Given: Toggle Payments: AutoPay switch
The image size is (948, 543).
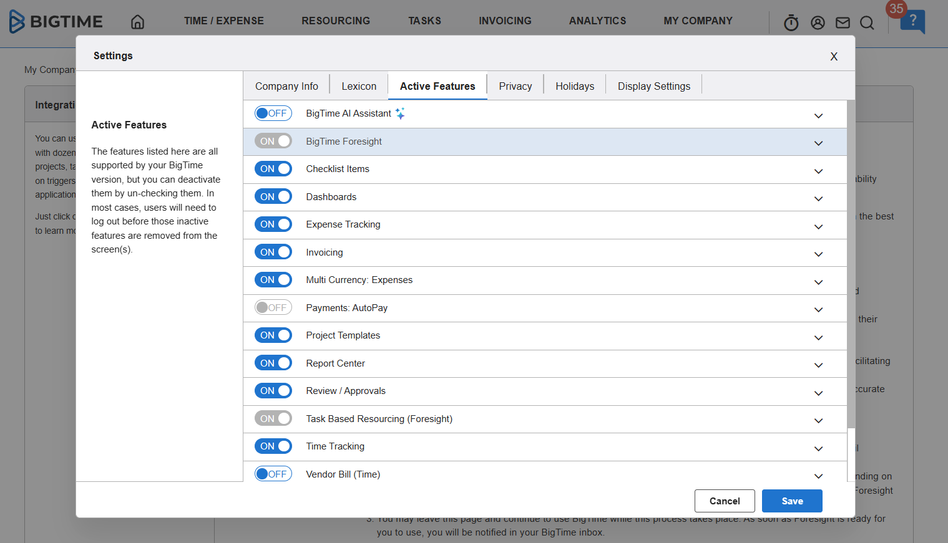Looking at the screenshot, I should 273,307.
